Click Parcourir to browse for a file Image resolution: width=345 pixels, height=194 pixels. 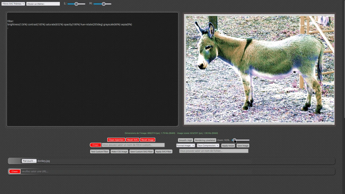[29, 161]
